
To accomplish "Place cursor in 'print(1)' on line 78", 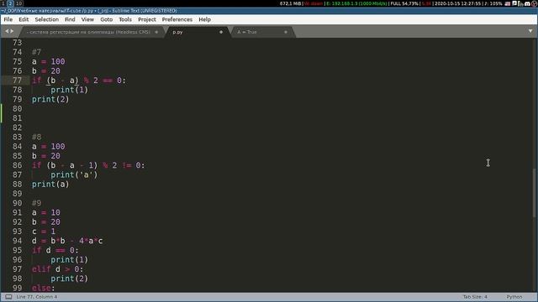I will pyautogui.click(x=69, y=90).
